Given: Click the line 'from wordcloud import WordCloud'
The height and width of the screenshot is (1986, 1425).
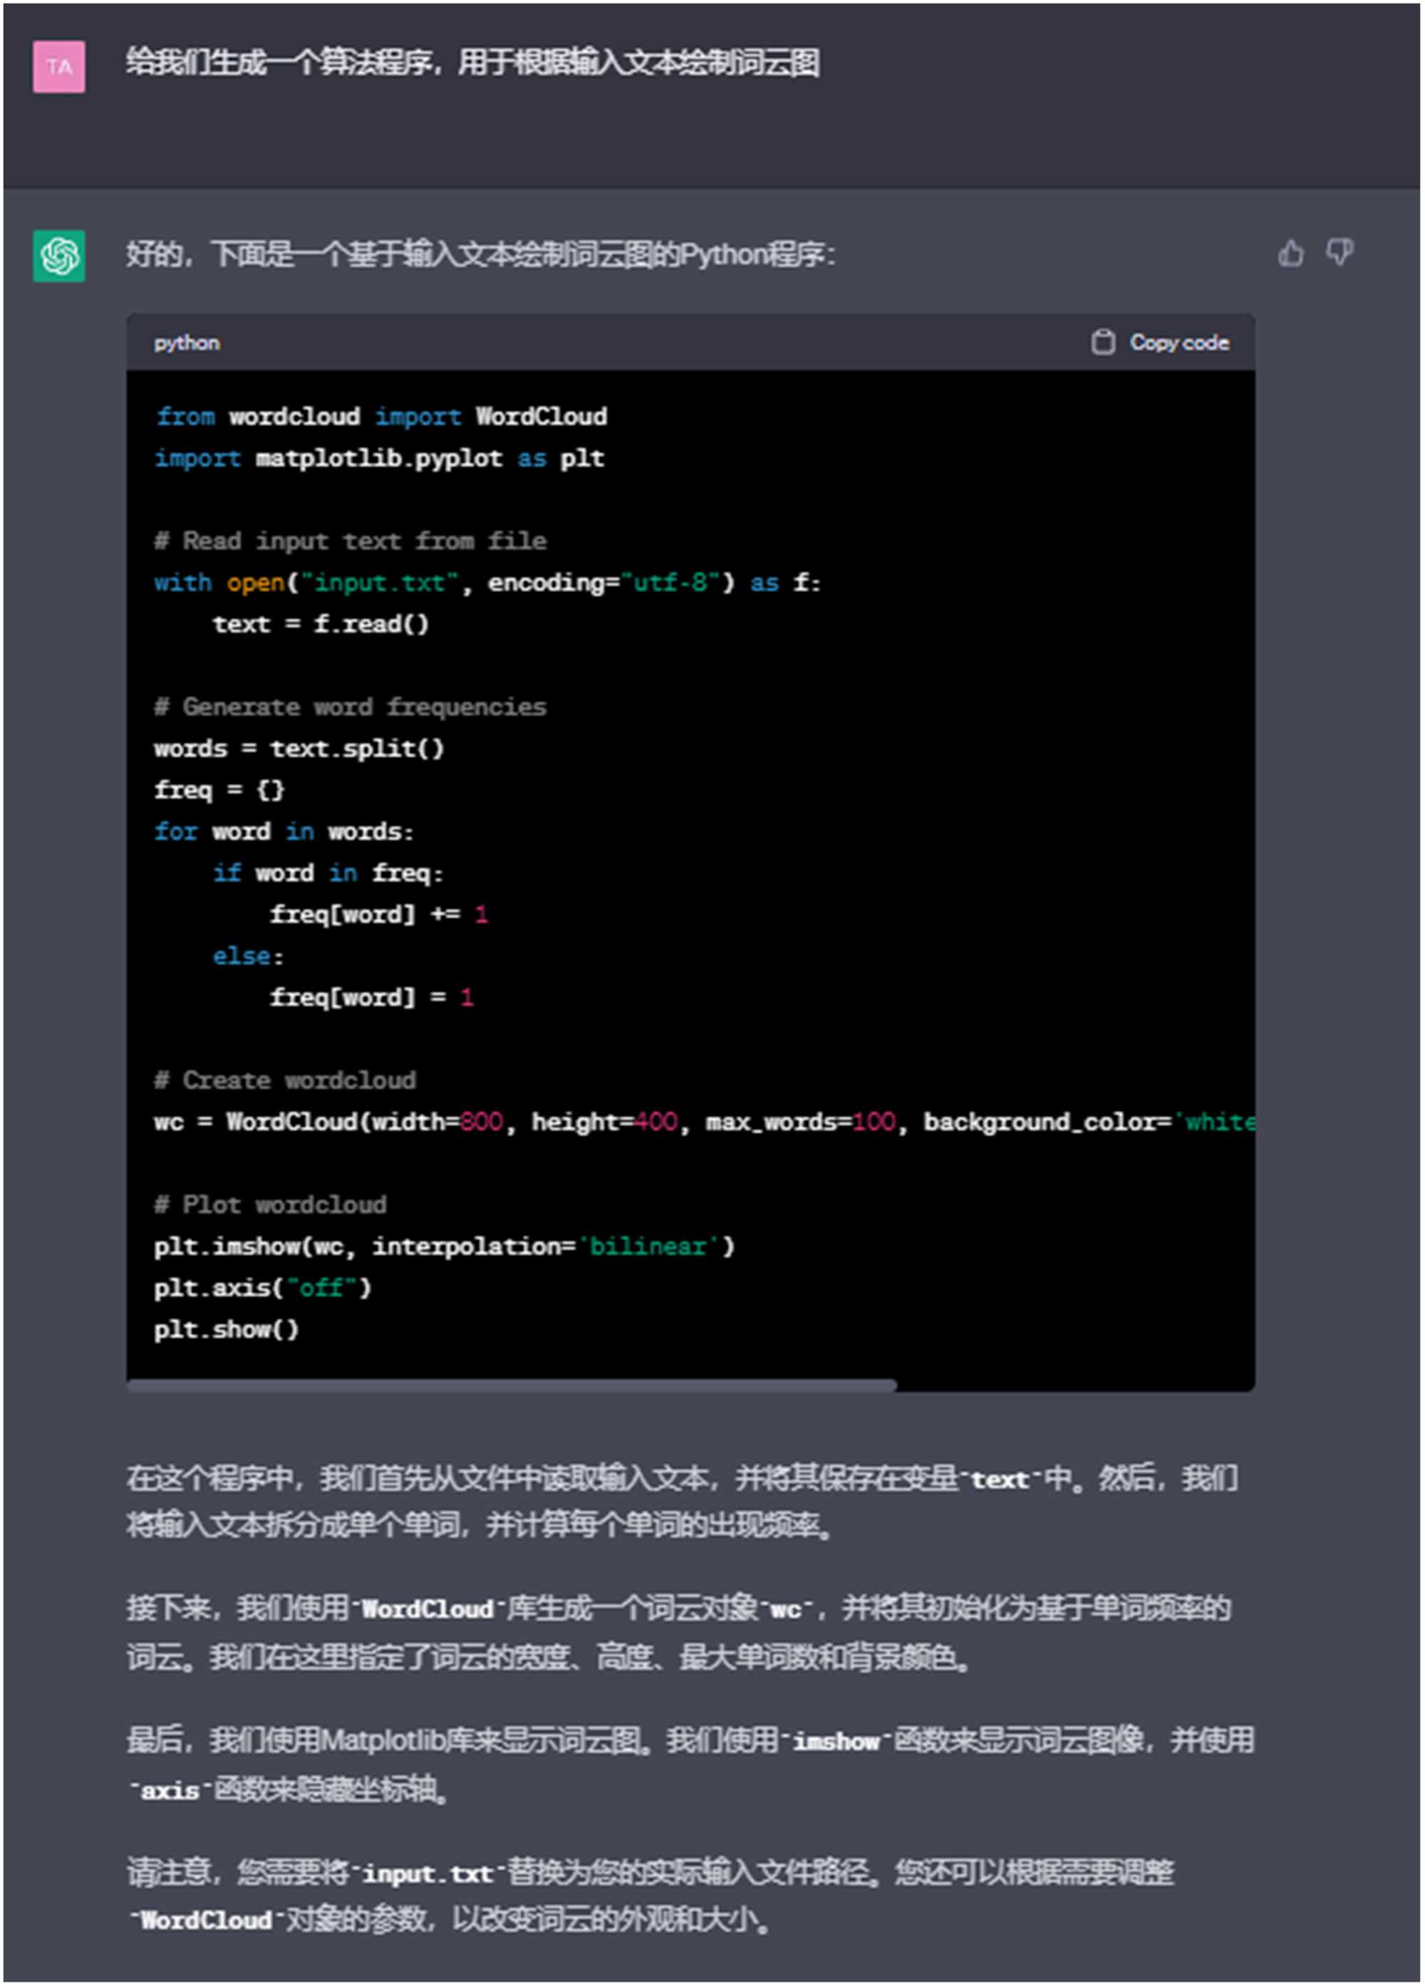Looking at the screenshot, I should click(x=381, y=416).
